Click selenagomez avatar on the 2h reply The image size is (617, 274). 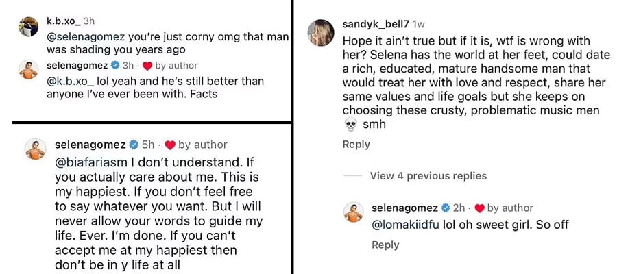[x=353, y=212]
